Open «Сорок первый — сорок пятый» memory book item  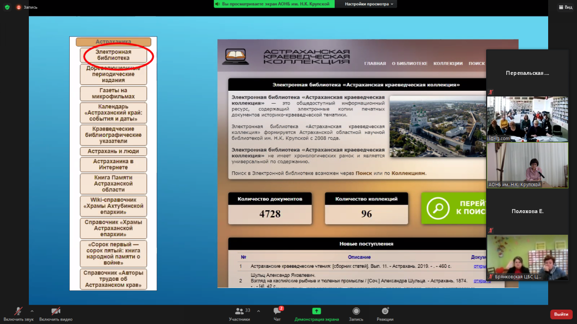113,253
